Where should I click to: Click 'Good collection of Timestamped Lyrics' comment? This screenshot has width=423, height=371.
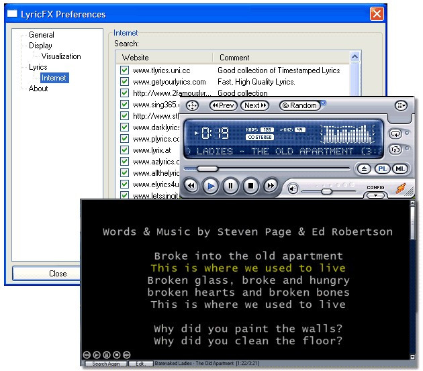[279, 70]
